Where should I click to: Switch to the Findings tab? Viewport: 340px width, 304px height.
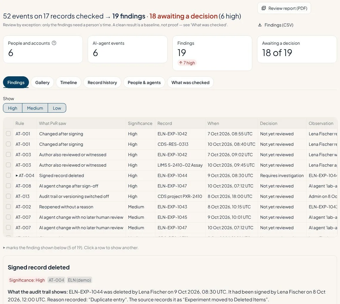(x=16, y=82)
